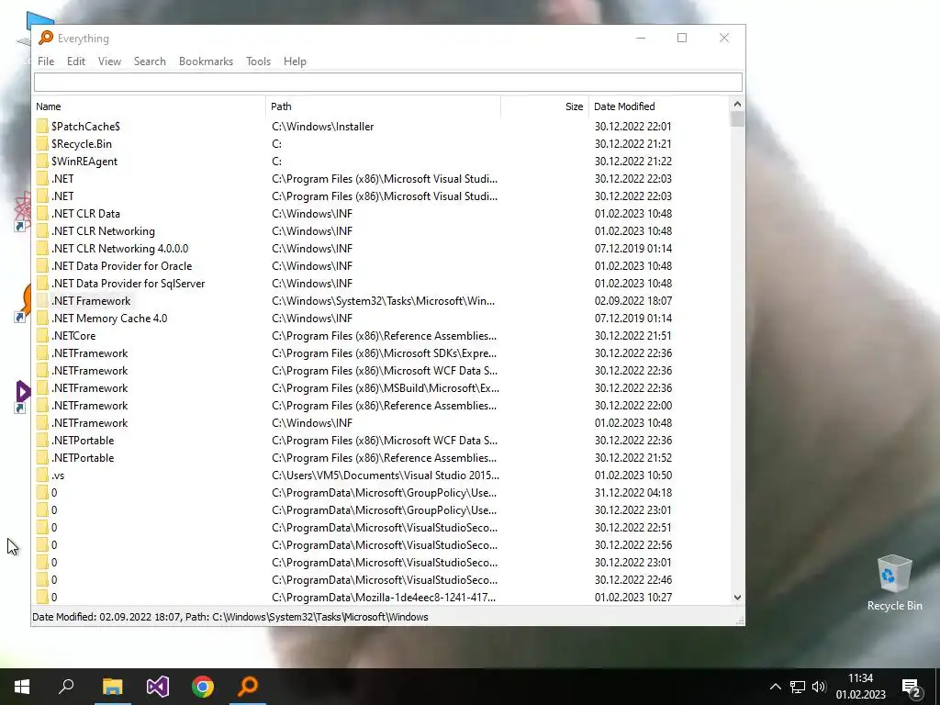The image size is (940, 705).
Task: Click path C:\Users\VM5\Documents\Visual Studio 2015
Action: tap(386, 476)
